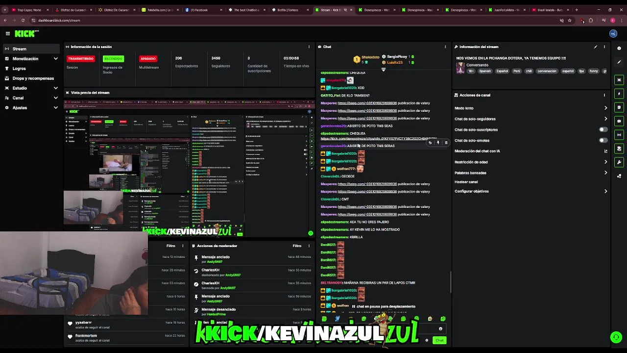
Task: Open the Acciones de moderador three-dot menu
Action: [309, 246]
